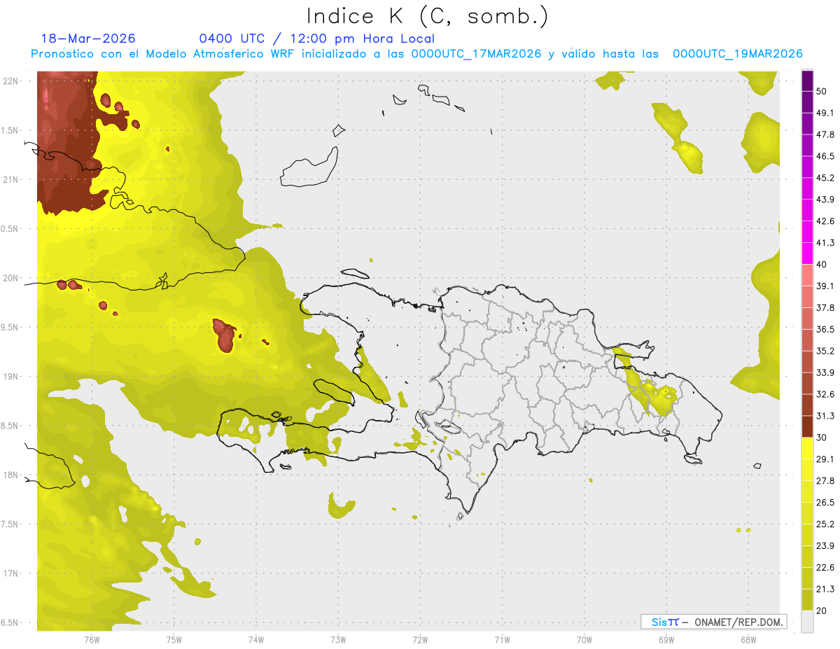Pick the dark purple swatch between 49.1 and 50
This screenshot has height=649, width=840.
[807, 102]
